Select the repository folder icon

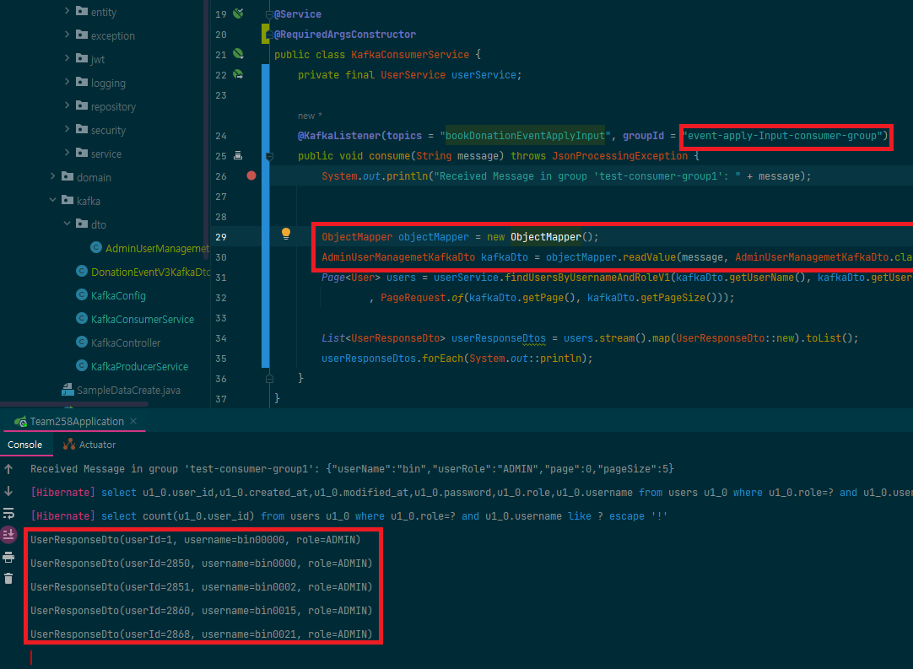coord(82,105)
